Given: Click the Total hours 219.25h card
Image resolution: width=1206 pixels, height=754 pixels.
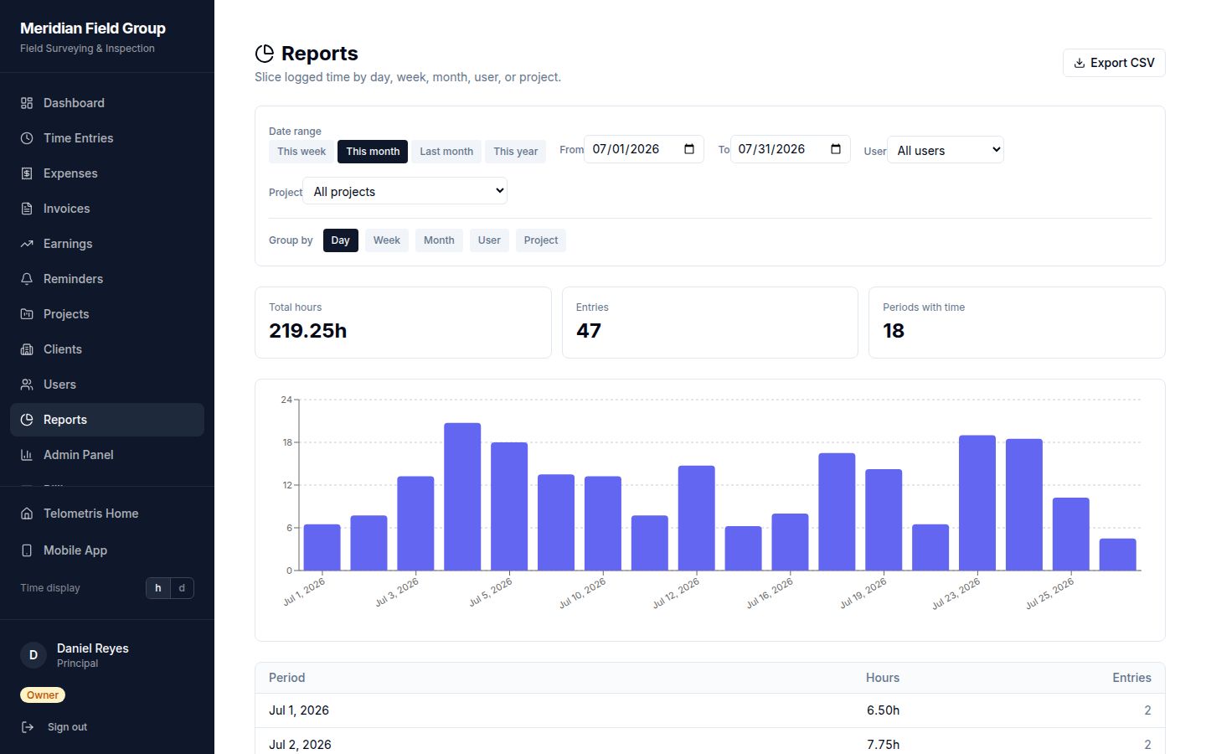Looking at the screenshot, I should (x=403, y=323).
